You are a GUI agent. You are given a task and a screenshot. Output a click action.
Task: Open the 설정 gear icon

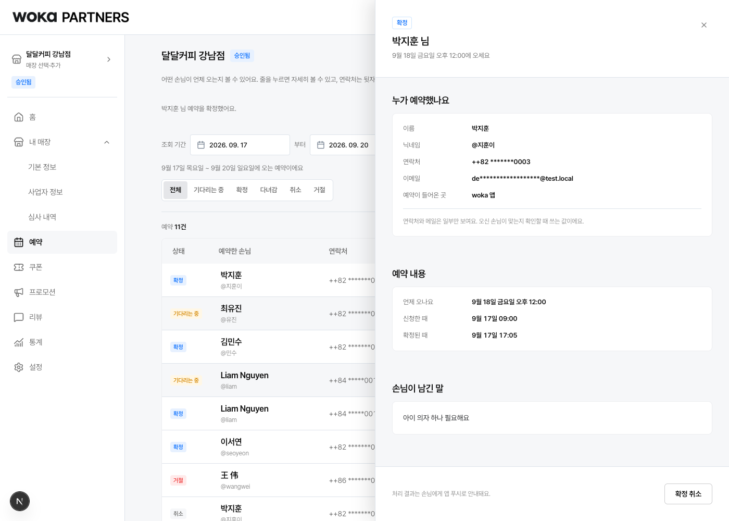click(19, 367)
